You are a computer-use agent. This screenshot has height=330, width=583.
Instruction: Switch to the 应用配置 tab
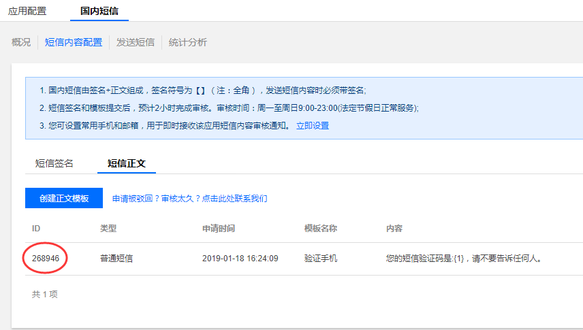[27, 11]
